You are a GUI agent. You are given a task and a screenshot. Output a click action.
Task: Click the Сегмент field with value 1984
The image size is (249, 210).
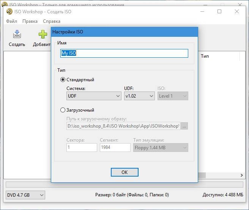[x=115, y=147]
